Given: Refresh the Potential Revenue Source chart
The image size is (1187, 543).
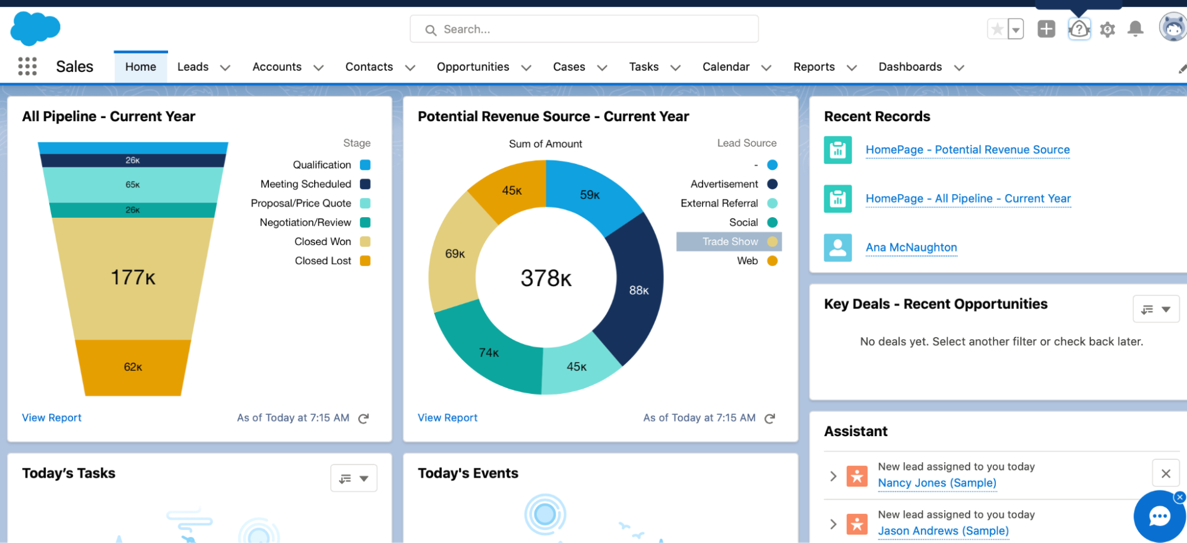Looking at the screenshot, I should tap(770, 418).
